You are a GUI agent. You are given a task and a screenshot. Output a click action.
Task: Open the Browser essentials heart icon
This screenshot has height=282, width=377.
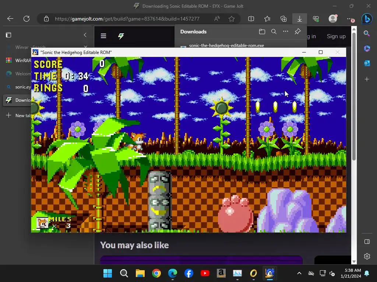point(316,19)
